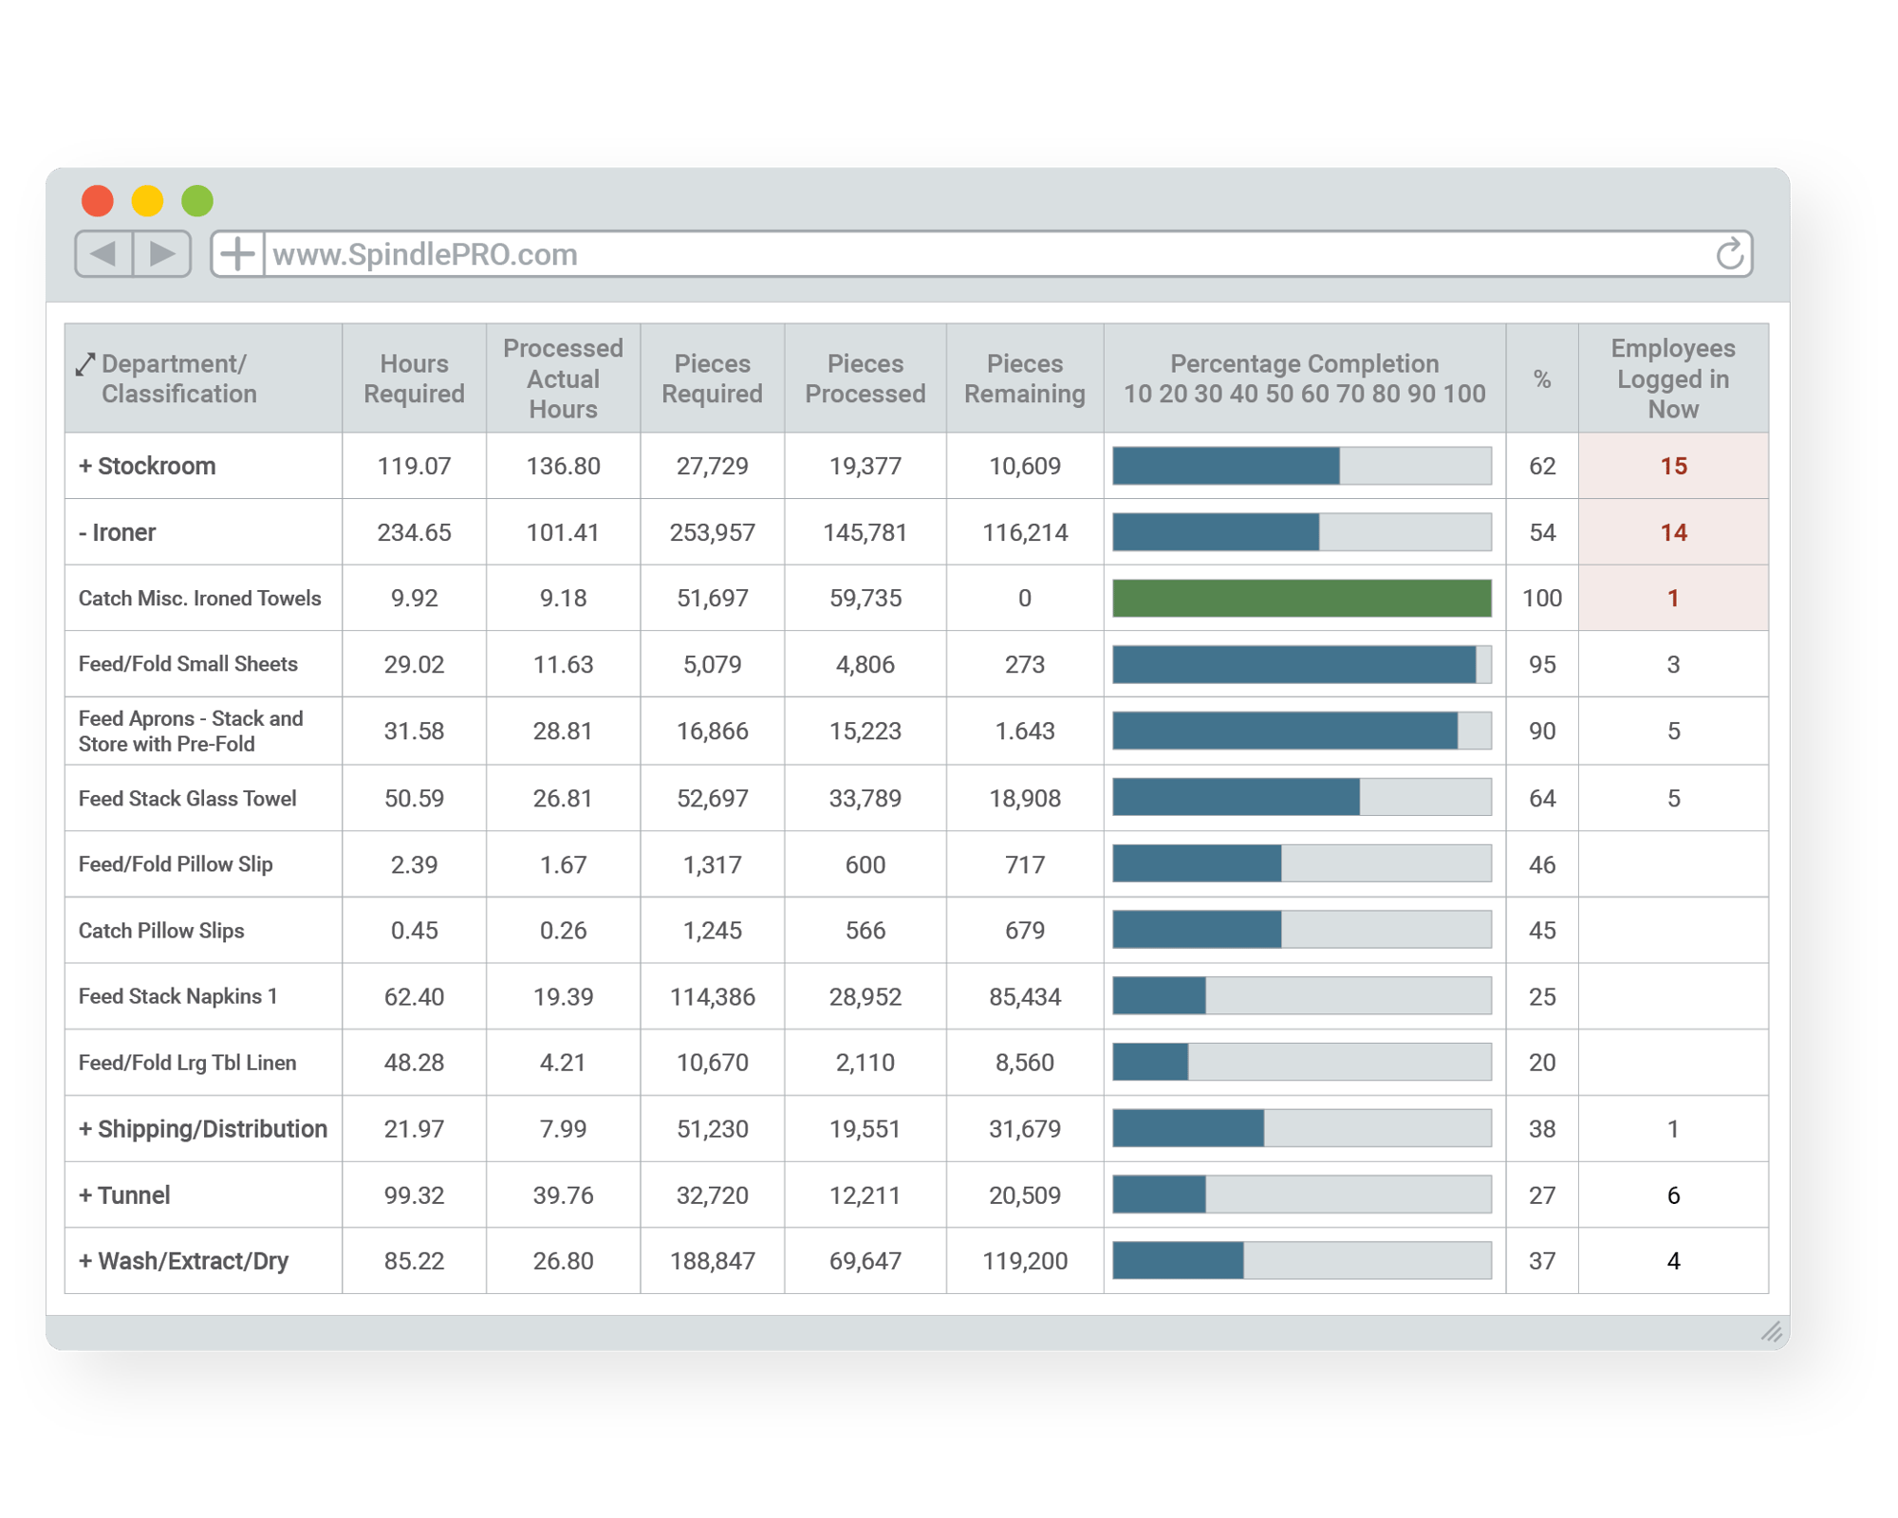Click the Hours Required column header
This screenshot has height=1518, width=1898.
(414, 379)
